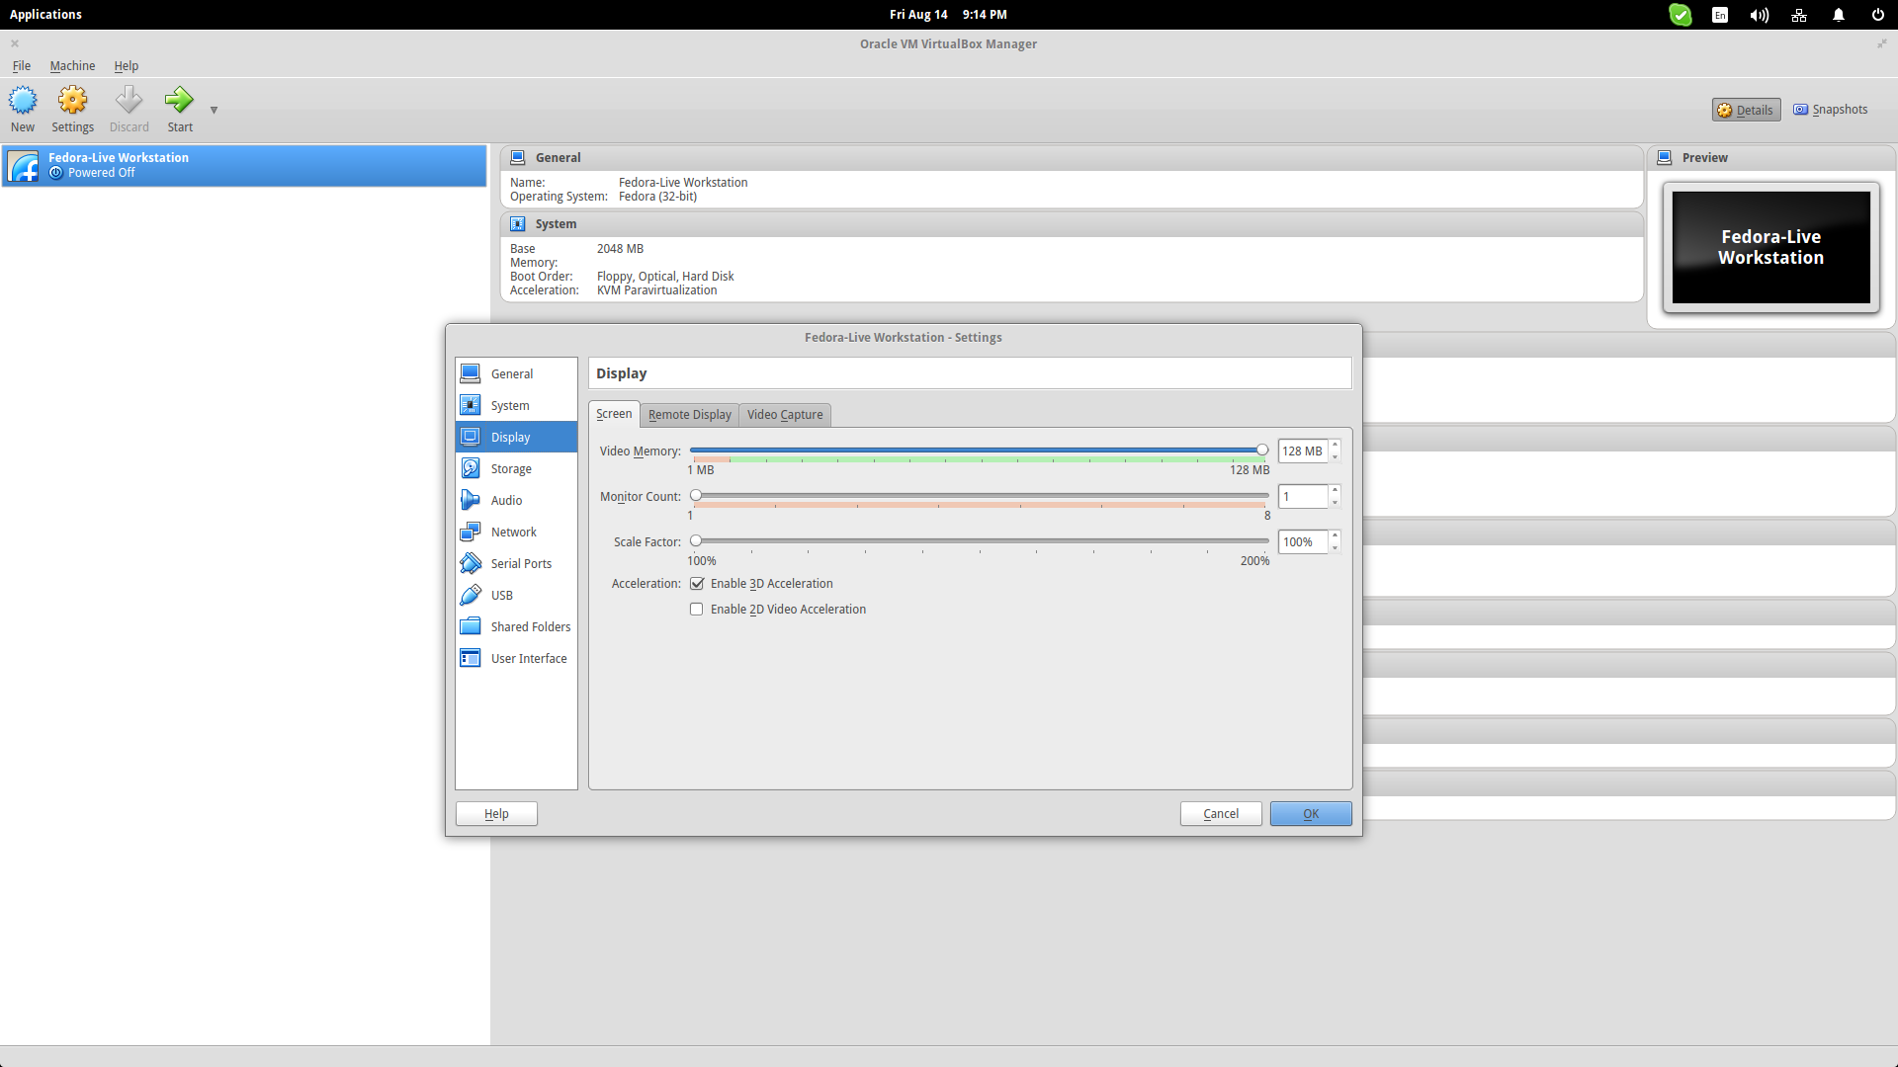Select Audio category icon in Settings sidebar
The height and width of the screenshot is (1067, 1898).
tap(471, 500)
